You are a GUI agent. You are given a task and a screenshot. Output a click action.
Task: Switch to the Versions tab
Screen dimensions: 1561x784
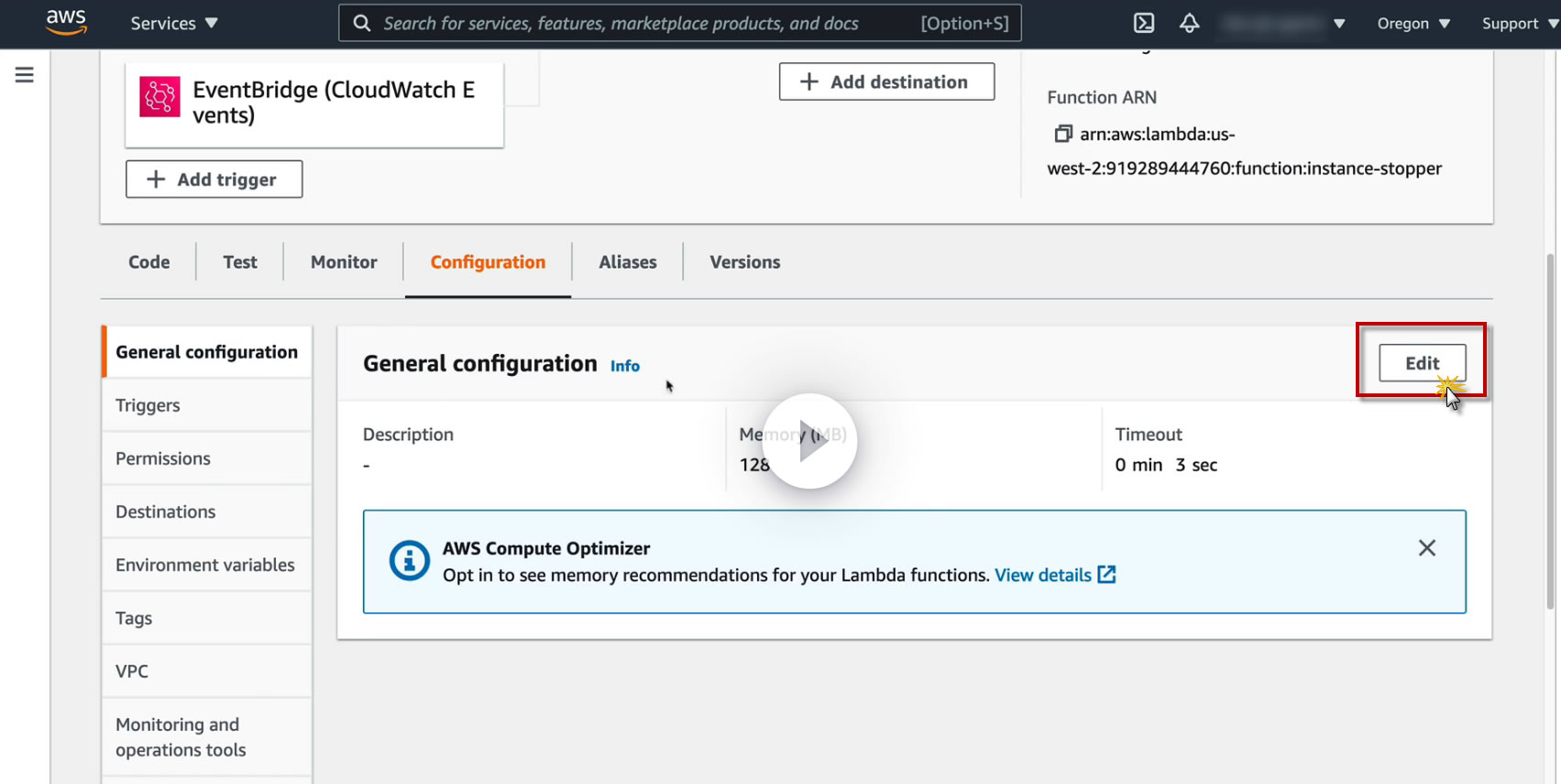[x=744, y=262]
